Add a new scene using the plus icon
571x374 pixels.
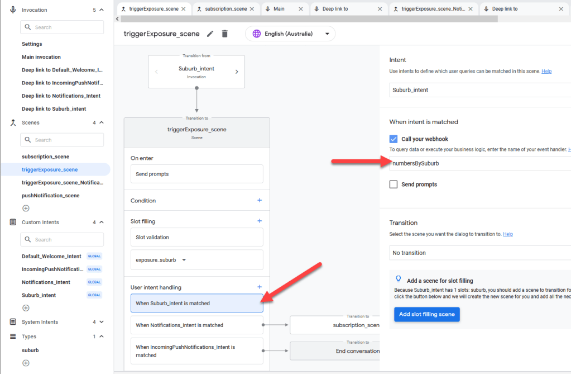point(26,208)
